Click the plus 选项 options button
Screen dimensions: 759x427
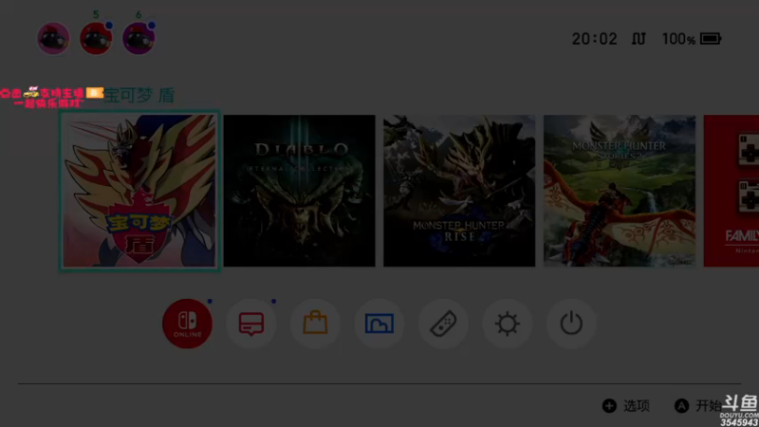[x=626, y=406]
